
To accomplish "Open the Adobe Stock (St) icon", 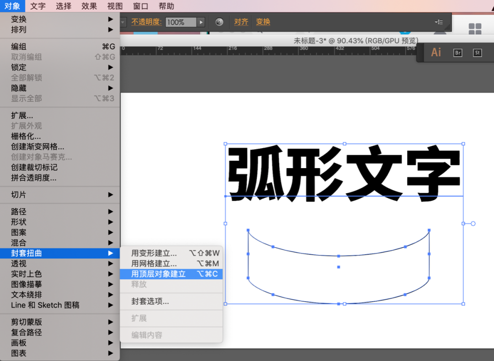I will 478,53.
